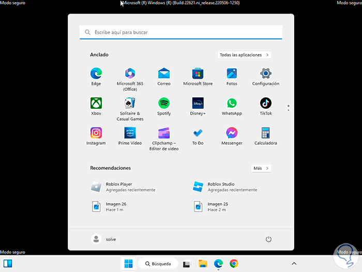362x272 pixels.
Task: Click the power button icon
Action: (x=268, y=239)
